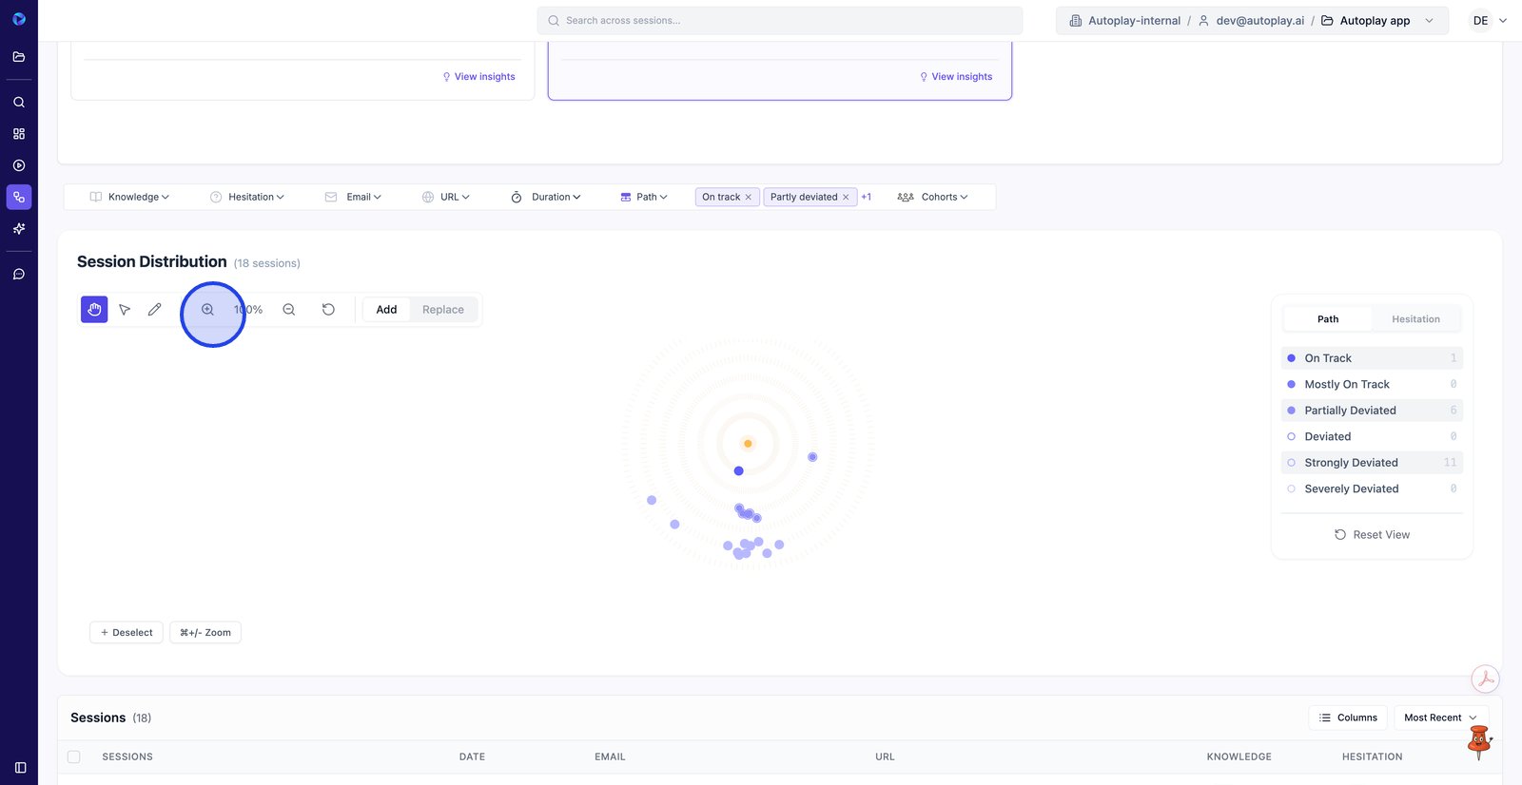Click the Search across sessions field
Viewport: 1522px width, 785px height.
[780, 21]
